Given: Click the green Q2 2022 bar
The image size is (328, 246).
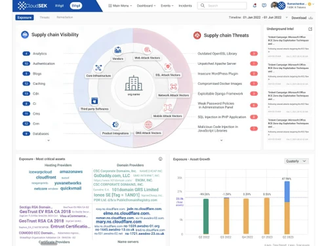Looking at the screenshot, I should (x=206, y=216).
